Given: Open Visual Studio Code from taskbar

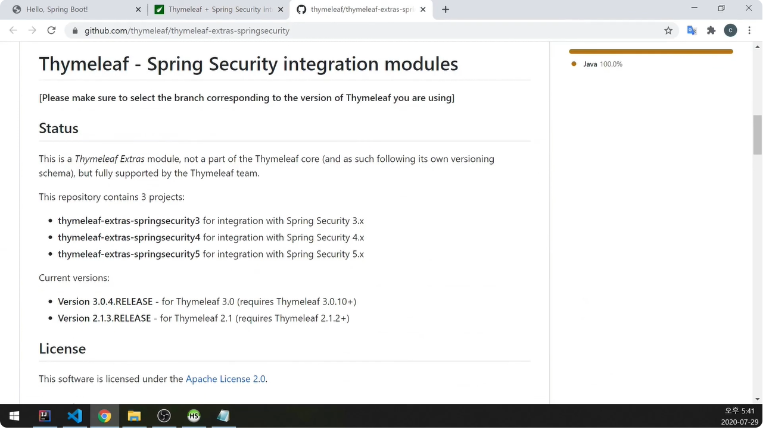Looking at the screenshot, I should click(75, 416).
